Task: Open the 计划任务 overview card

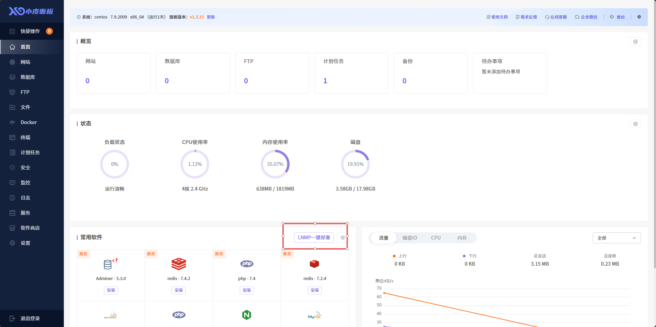Action: [351, 73]
